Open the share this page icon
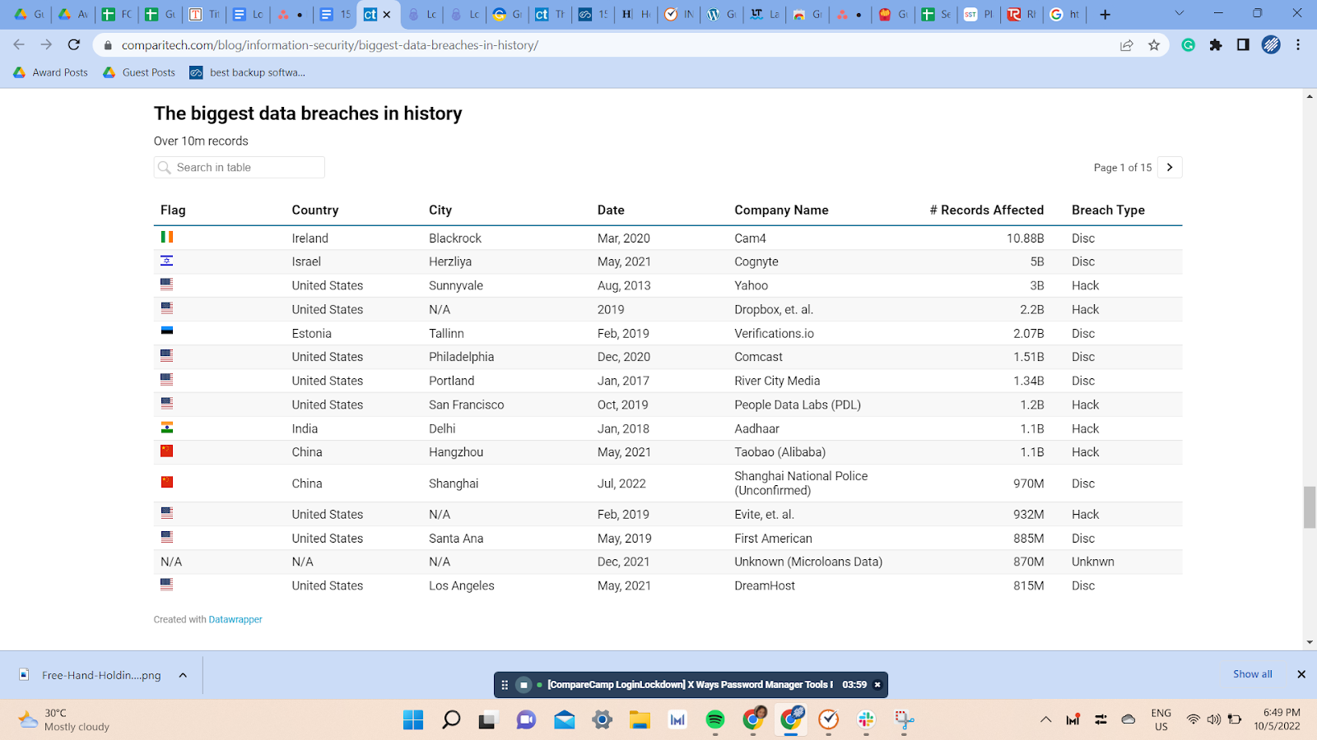This screenshot has height=740, width=1317. pos(1126,45)
